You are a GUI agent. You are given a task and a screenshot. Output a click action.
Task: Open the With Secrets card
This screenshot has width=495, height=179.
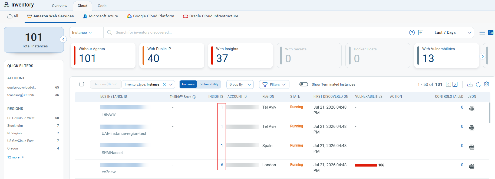click(309, 56)
